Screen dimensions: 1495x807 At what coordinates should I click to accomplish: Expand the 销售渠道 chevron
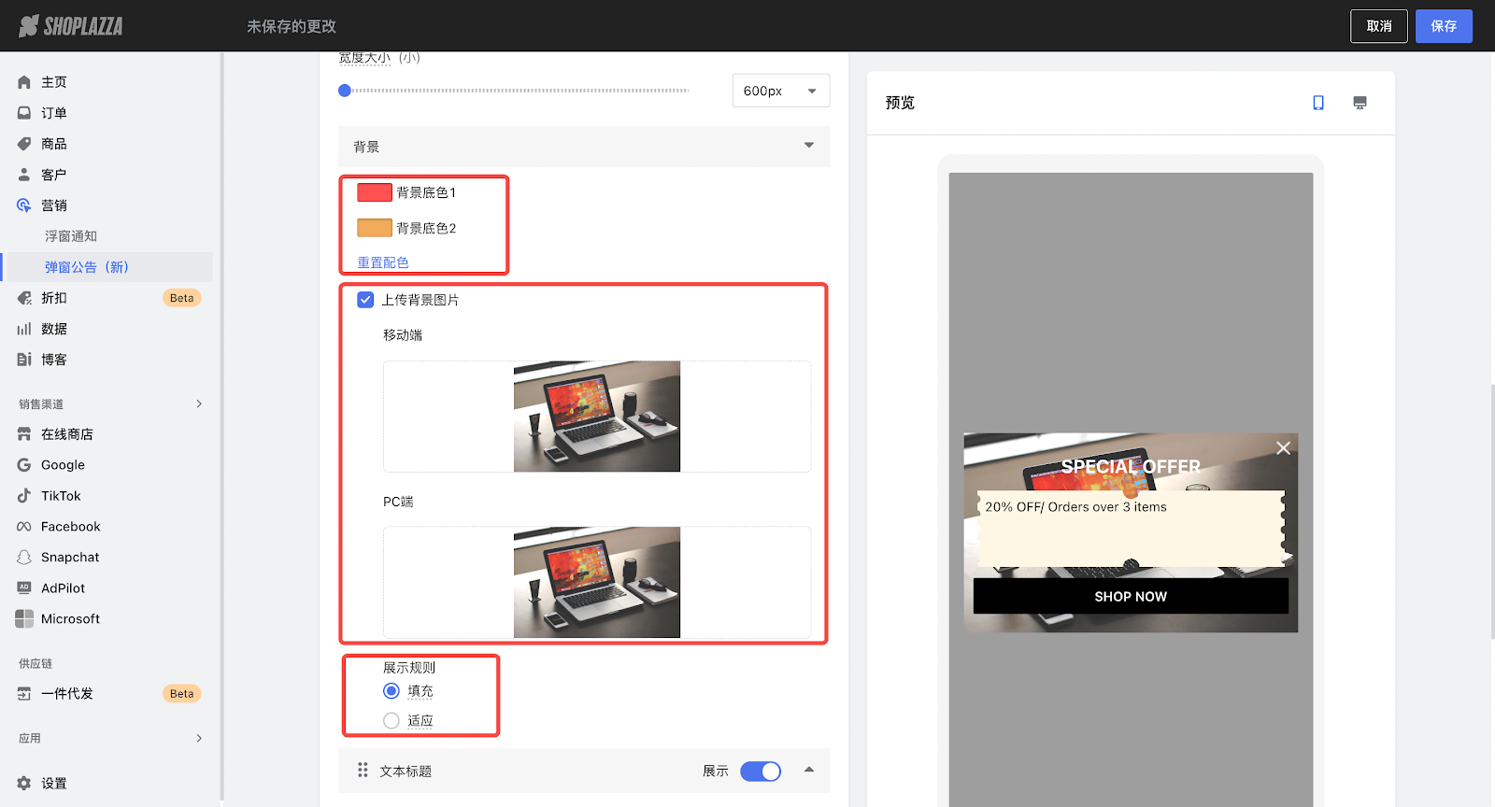click(x=199, y=404)
